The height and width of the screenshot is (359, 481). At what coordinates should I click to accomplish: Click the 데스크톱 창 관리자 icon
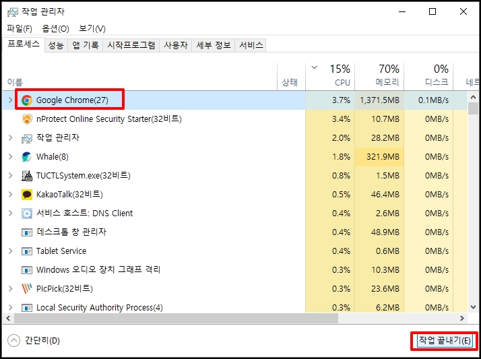(27, 232)
